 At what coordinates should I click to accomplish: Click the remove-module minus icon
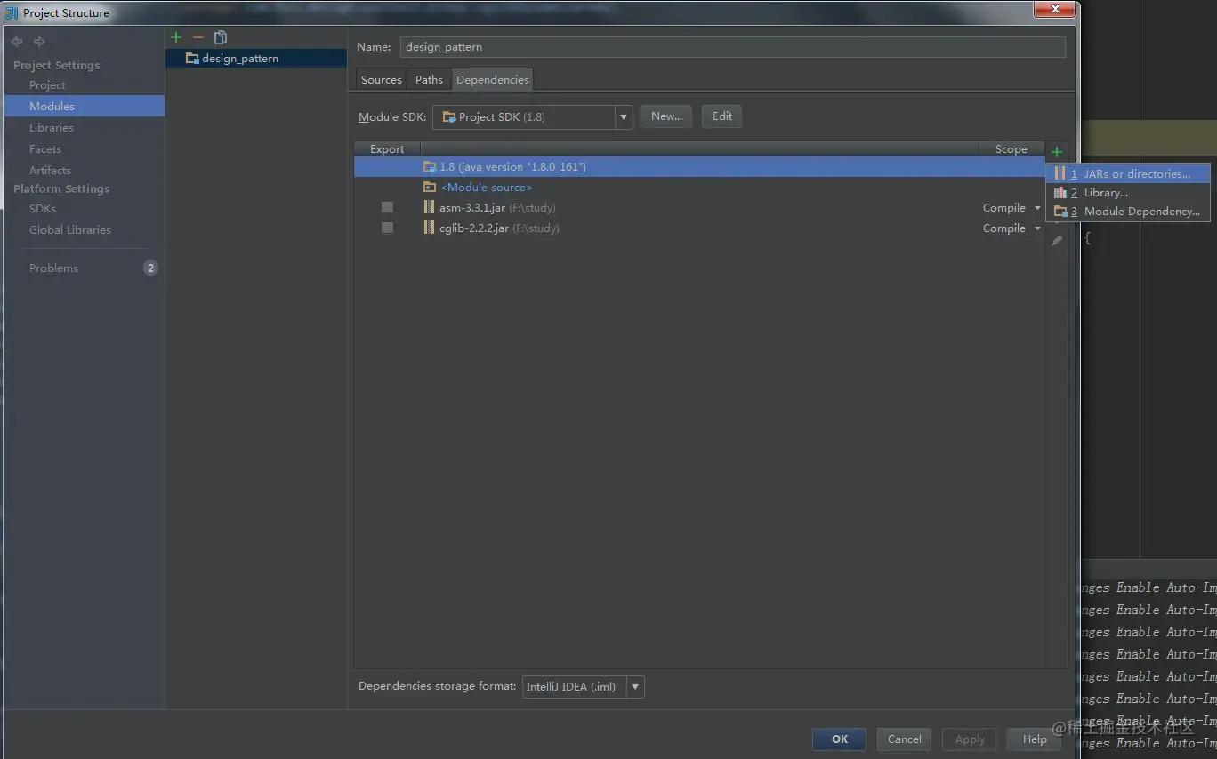coord(198,37)
